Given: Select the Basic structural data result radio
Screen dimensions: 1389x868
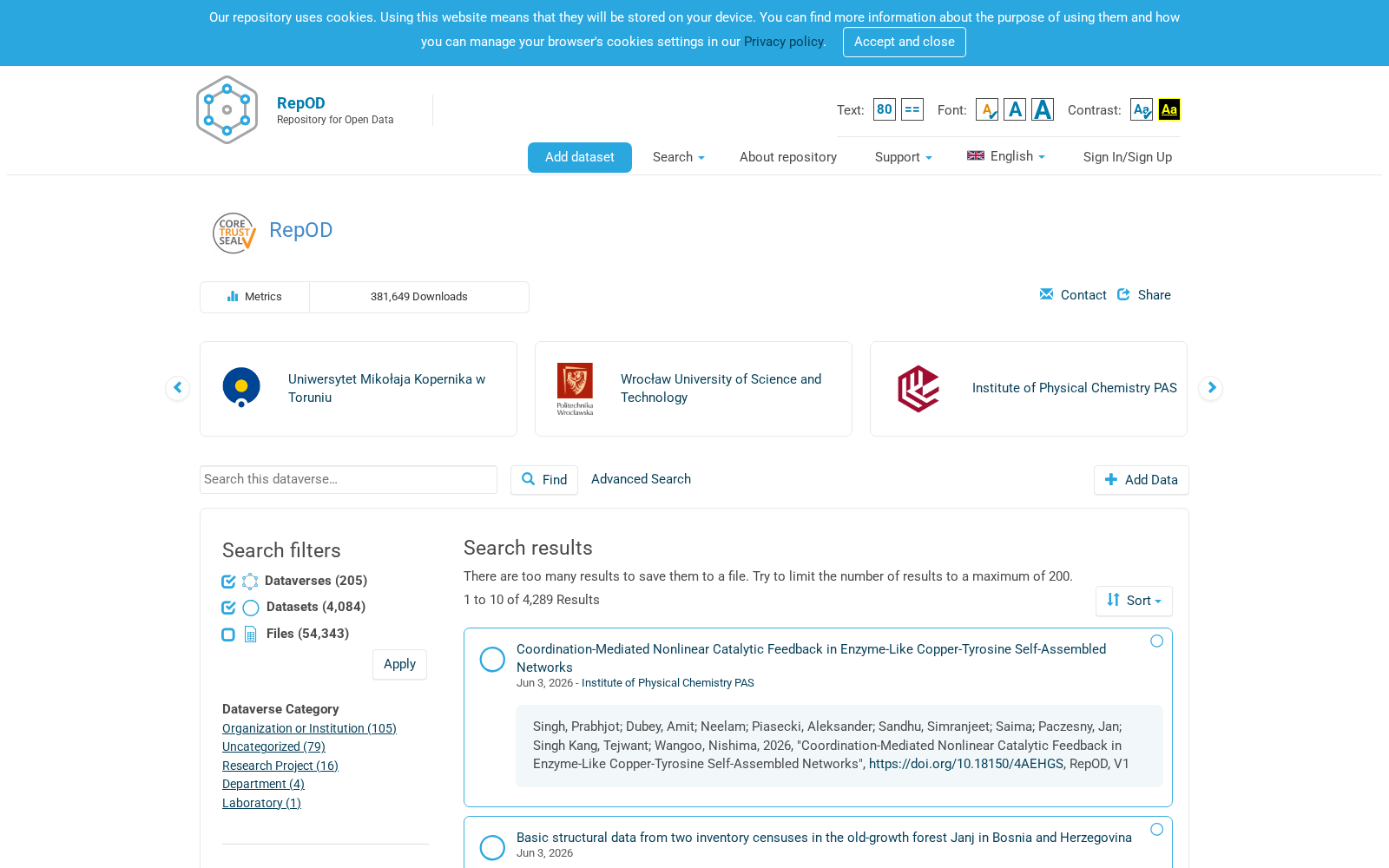Looking at the screenshot, I should (1156, 830).
